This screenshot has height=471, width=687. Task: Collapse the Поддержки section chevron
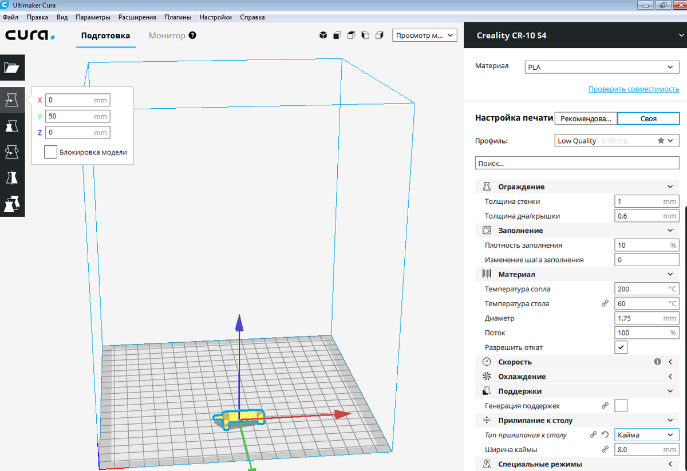(x=670, y=391)
